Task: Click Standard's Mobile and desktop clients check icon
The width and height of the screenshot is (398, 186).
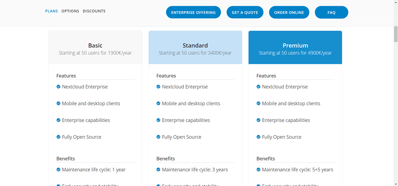Action: 158,104
